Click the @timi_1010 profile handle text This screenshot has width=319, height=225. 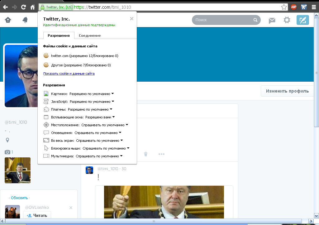pos(16,122)
